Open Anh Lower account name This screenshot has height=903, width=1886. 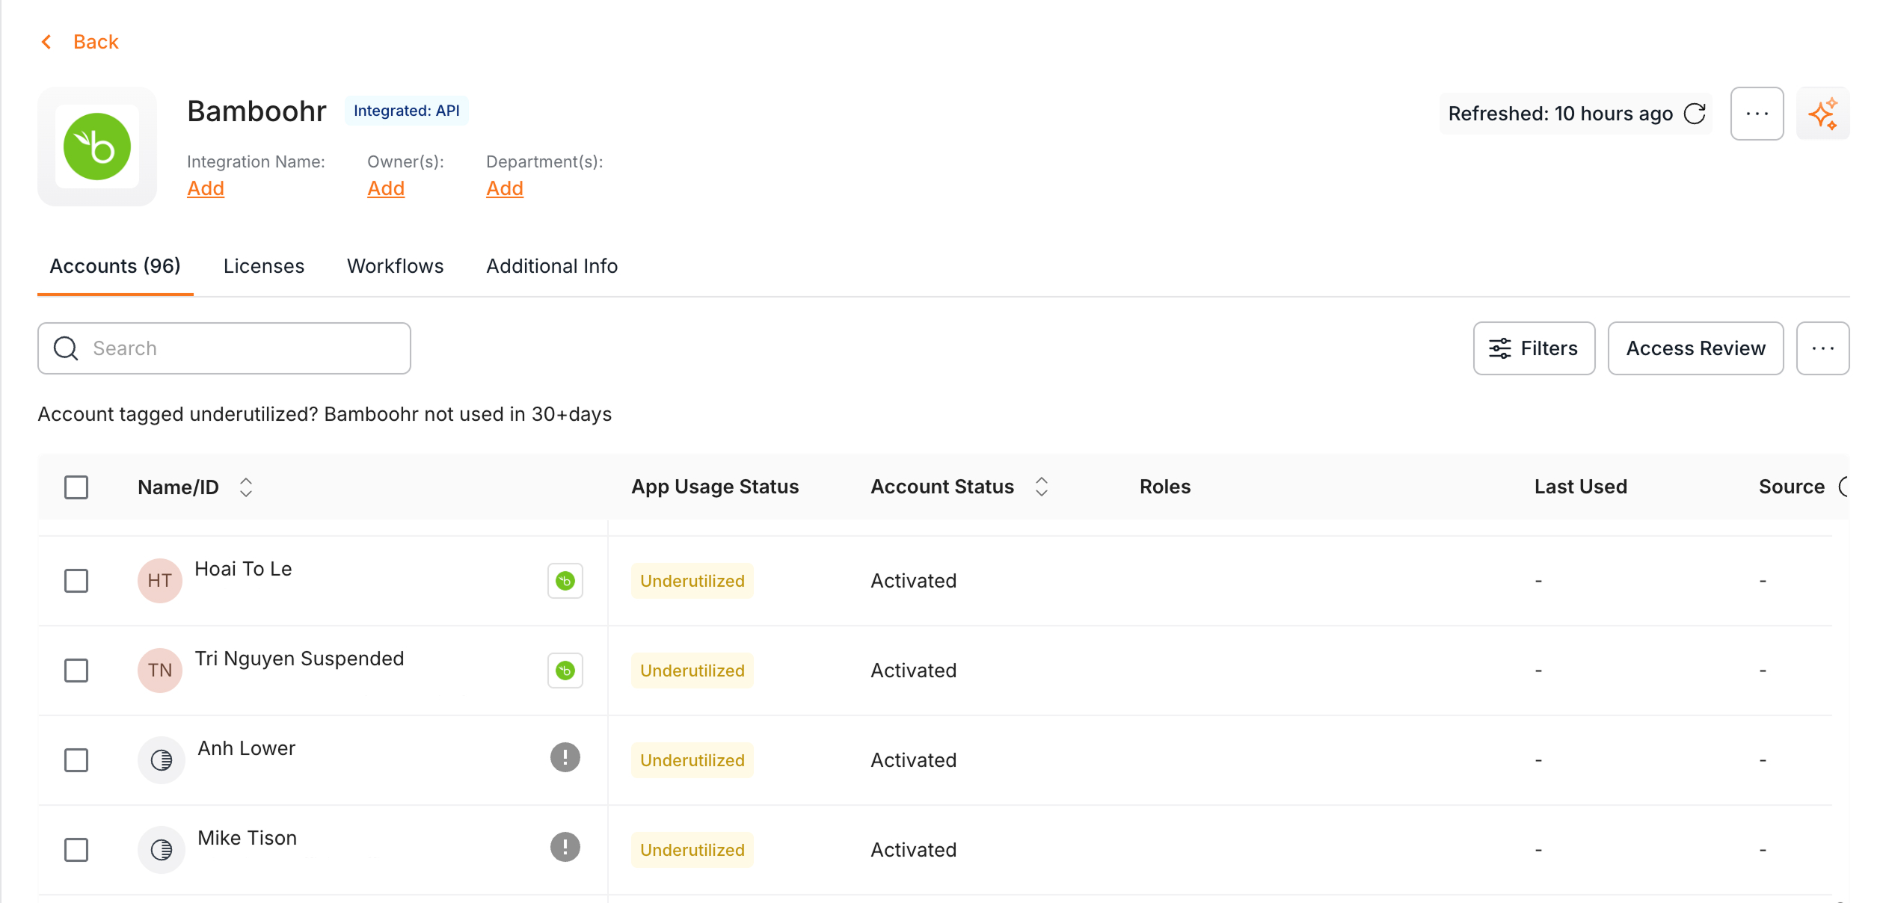click(246, 748)
